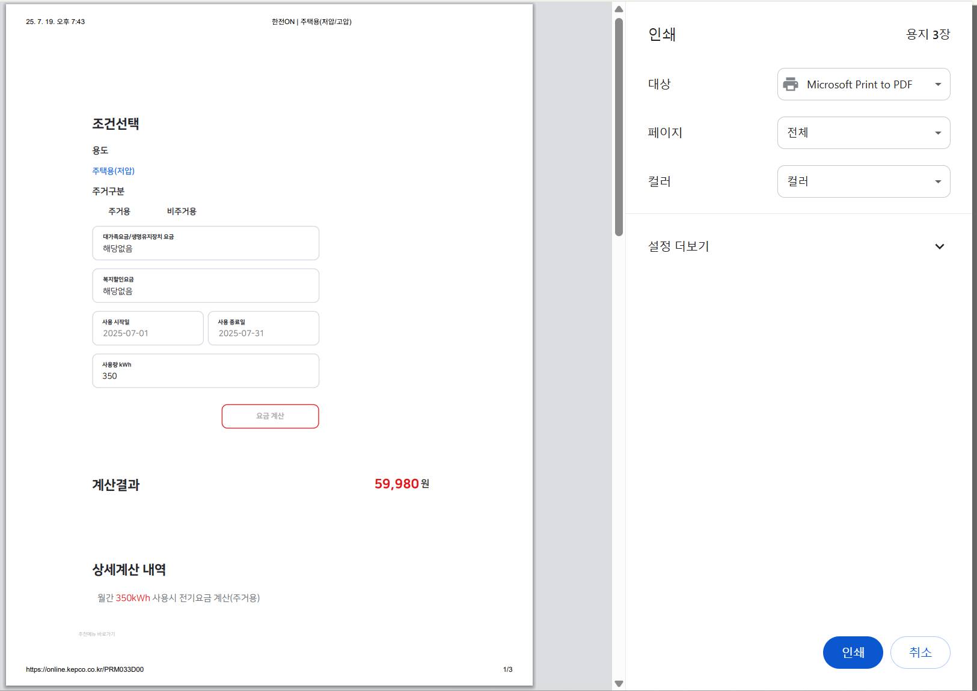Open the 대가족요금/생명유지장치 요금 selector
The width and height of the screenshot is (977, 691).
[206, 243]
